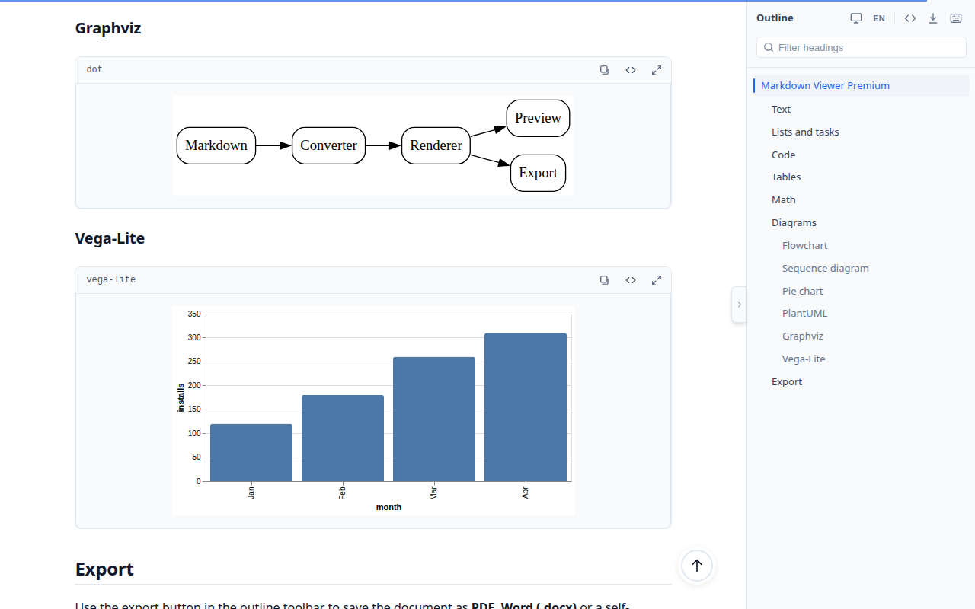Click the "vega-lite" code block language label
Image resolution: width=975 pixels, height=609 pixels.
click(111, 280)
